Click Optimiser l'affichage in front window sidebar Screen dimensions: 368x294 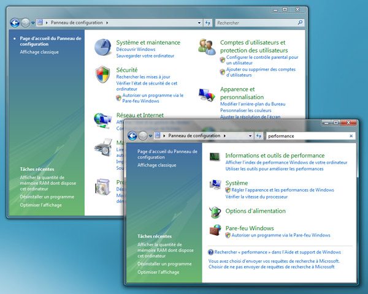[158, 272]
